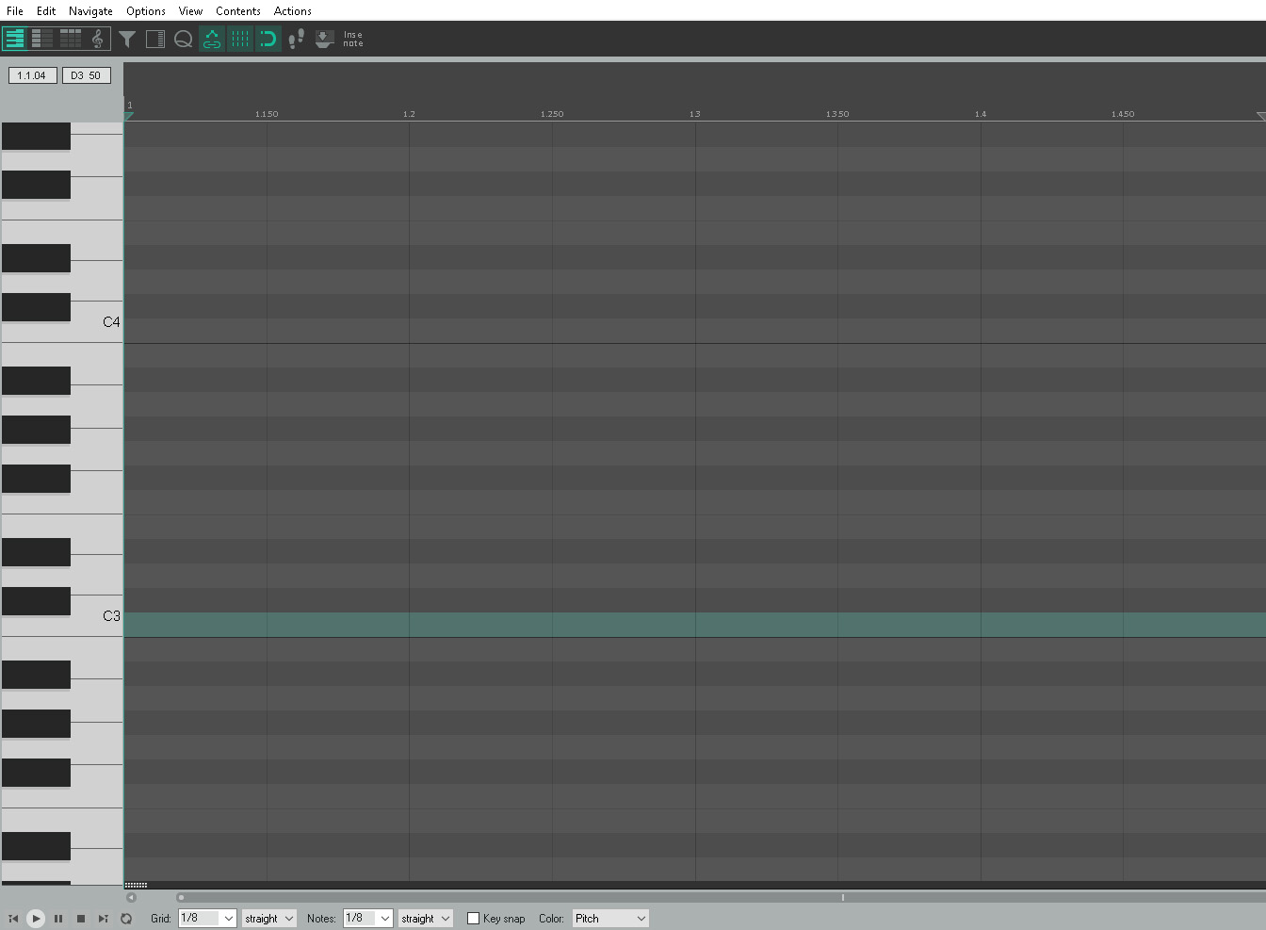The height and width of the screenshot is (930, 1266).
Task: Click the horizontal scrollbar track
Action: point(721,897)
